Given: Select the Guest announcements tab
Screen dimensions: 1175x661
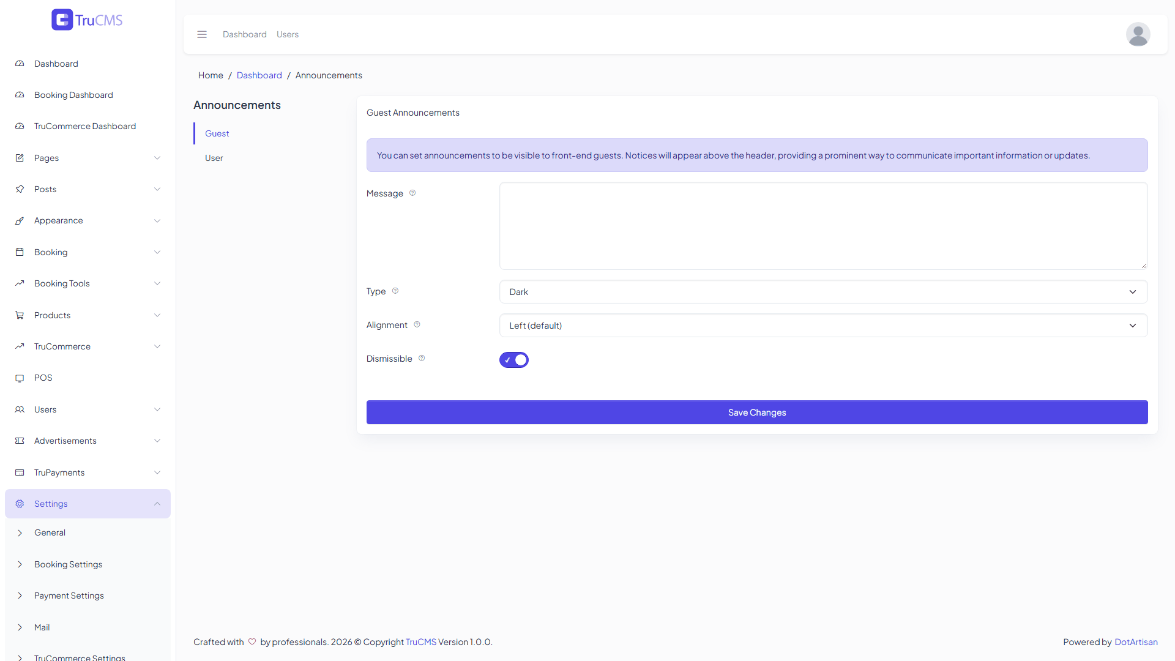Looking at the screenshot, I should pyautogui.click(x=217, y=133).
